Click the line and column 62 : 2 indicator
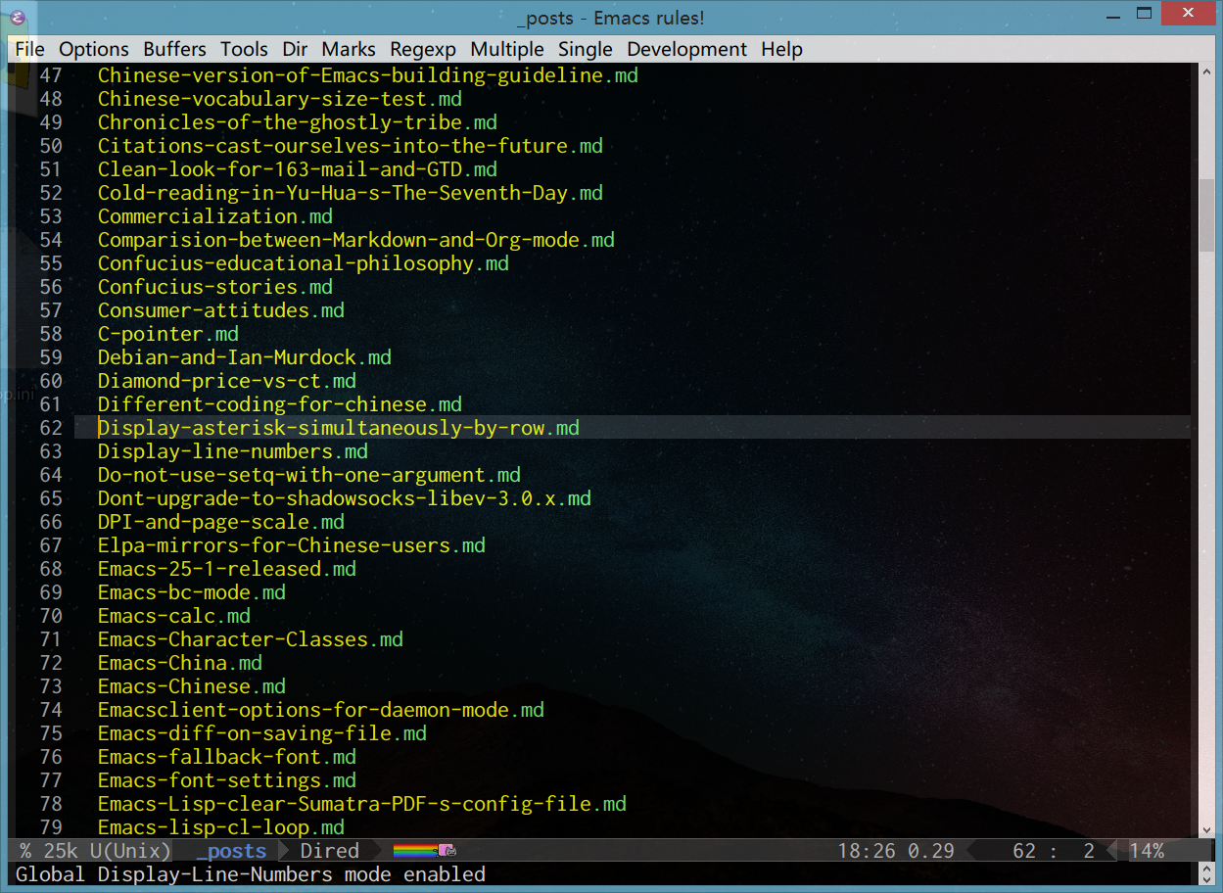The height and width of the screenshot is (893, 1223). pyautogui.click(x=1054, y=851)
